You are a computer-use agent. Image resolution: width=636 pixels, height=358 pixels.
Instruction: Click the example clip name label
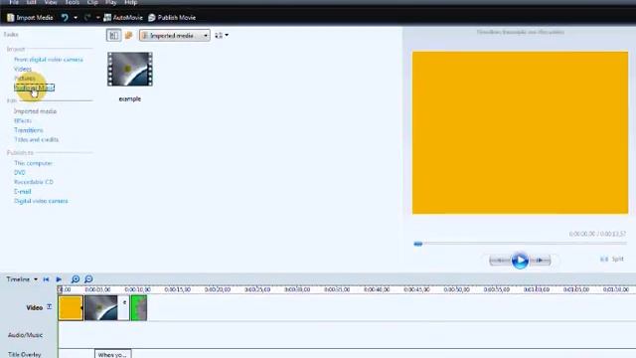130,98
